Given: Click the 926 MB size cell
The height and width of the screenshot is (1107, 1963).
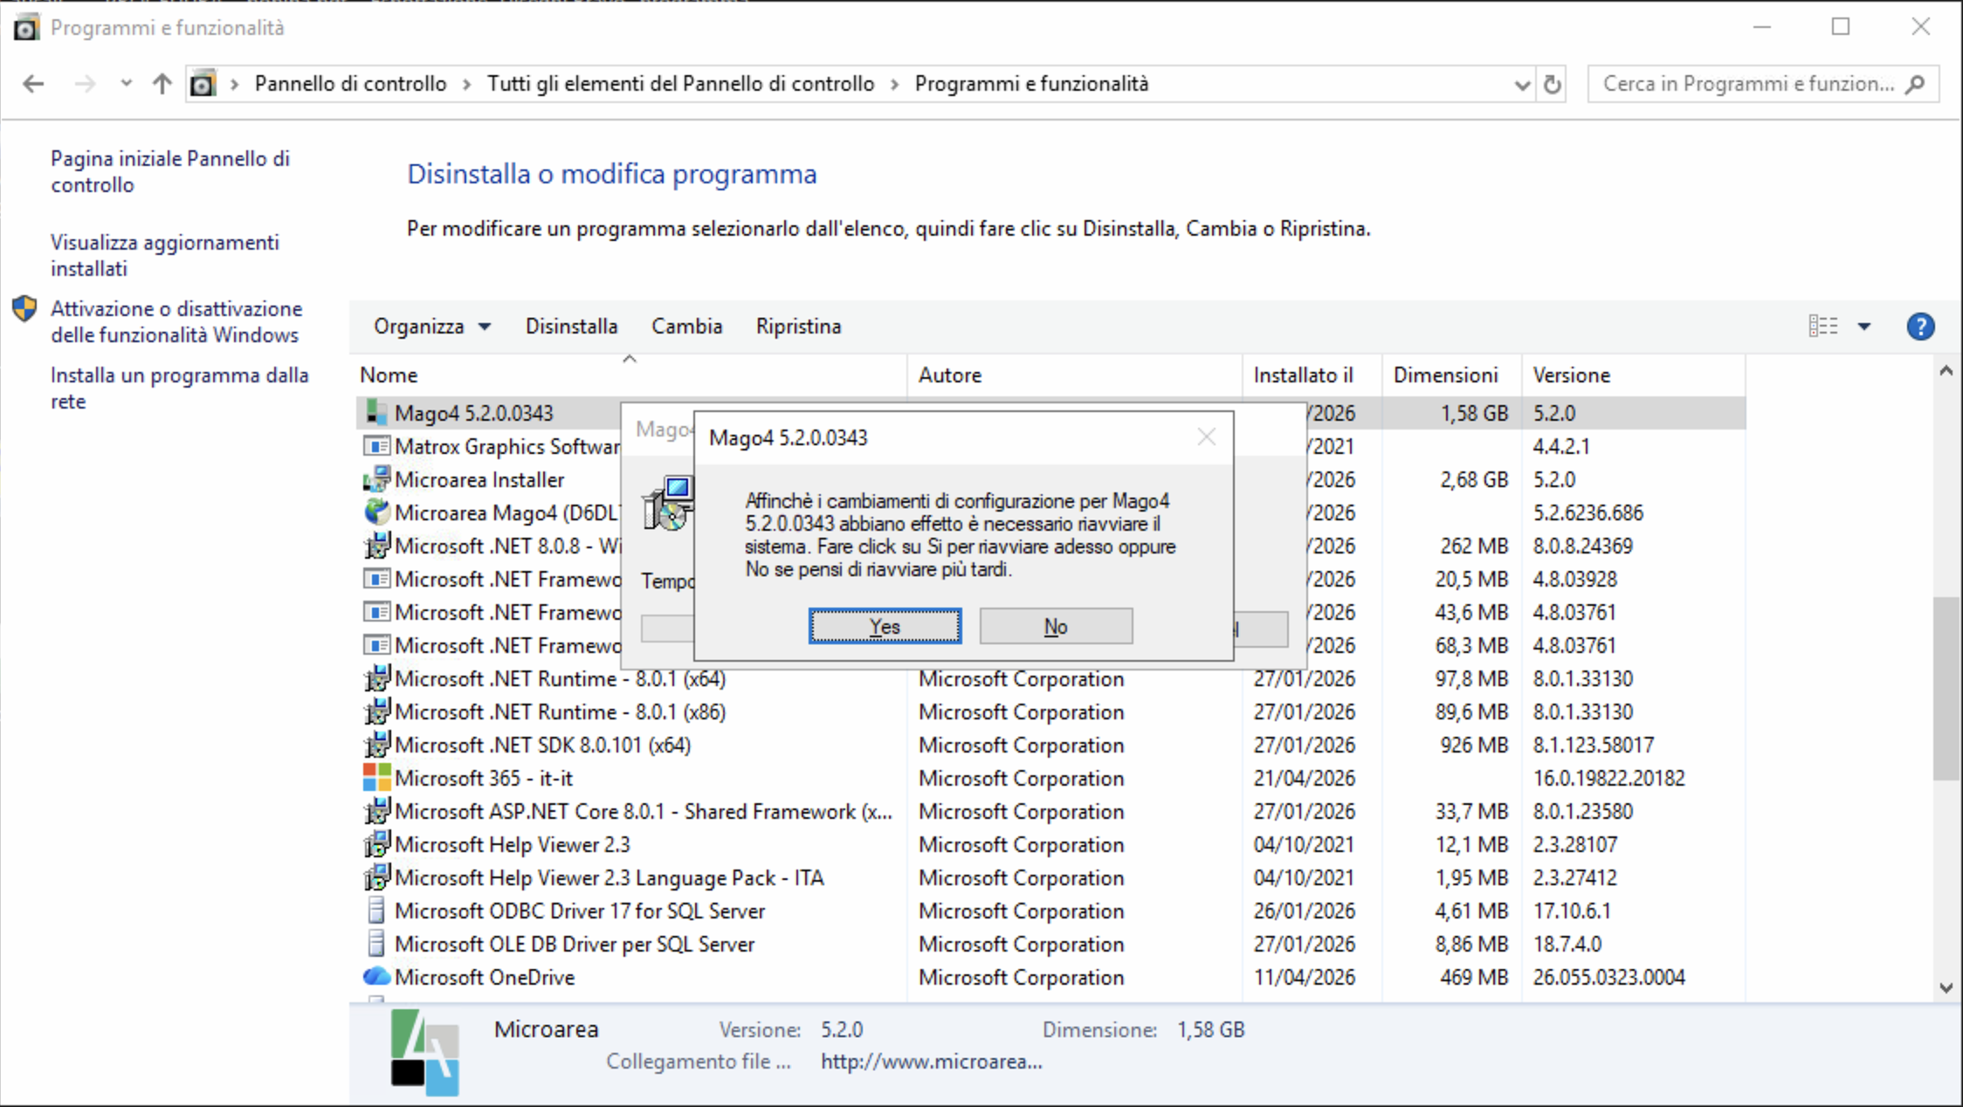Looking at the screenshot, I should point(1475,745).
